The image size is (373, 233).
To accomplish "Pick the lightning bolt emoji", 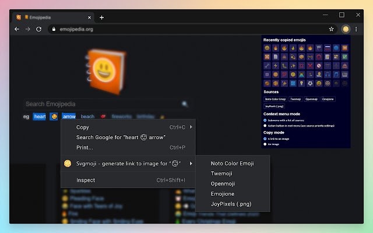I will coord(276,66).
